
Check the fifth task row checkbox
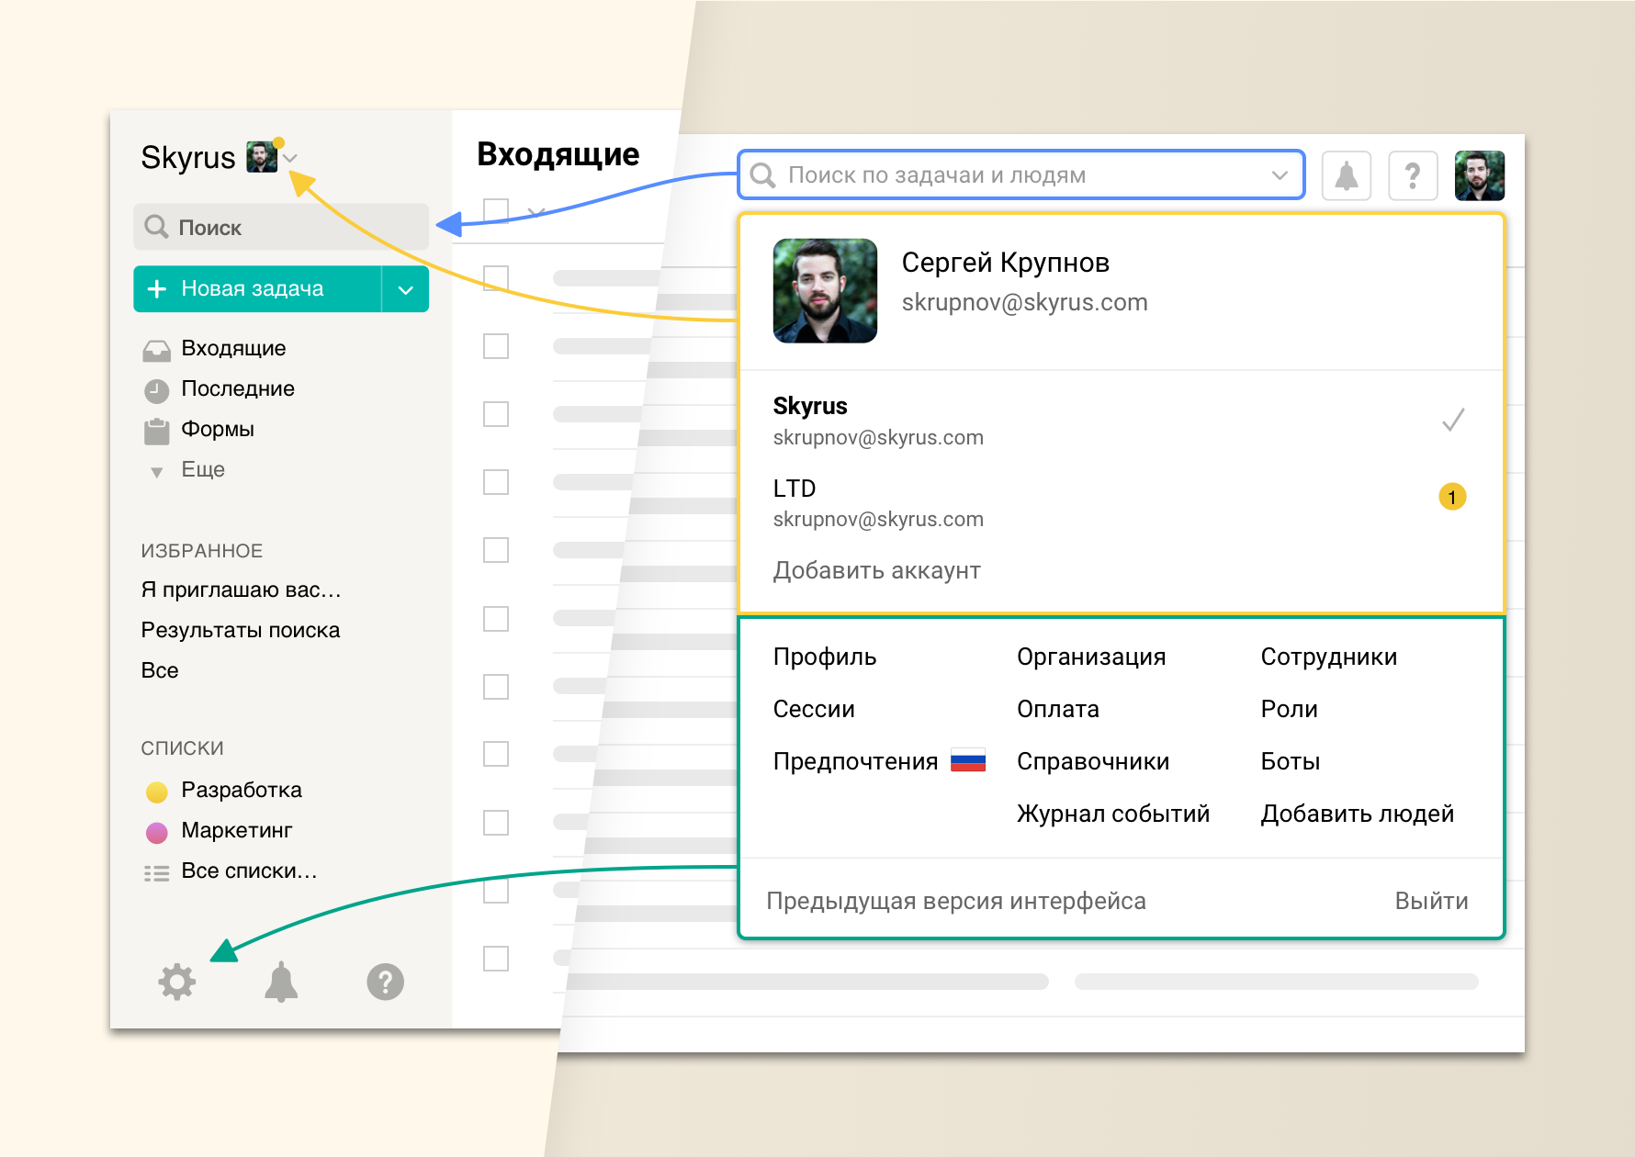pos(496,550)
